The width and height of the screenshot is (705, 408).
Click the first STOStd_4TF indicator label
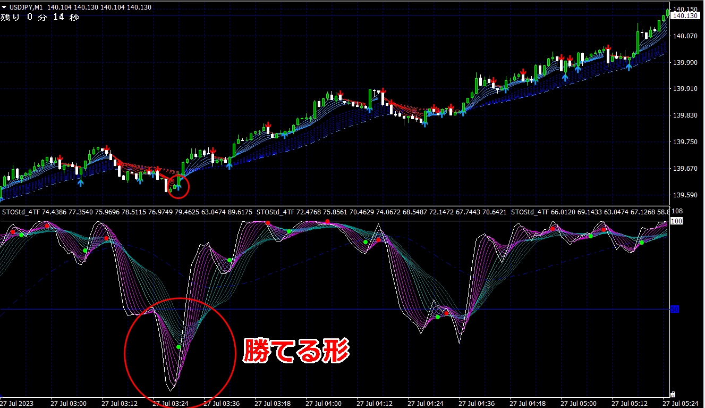tap(22, 212)
